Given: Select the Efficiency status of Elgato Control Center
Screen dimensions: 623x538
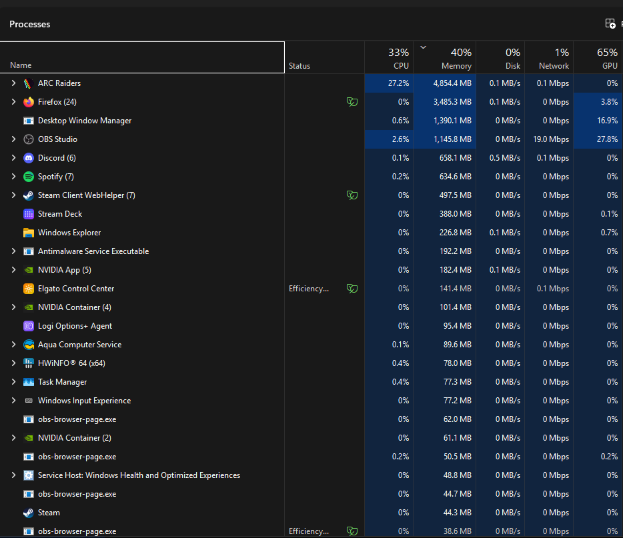Looking at the screenshot, I should pos(309,289).
